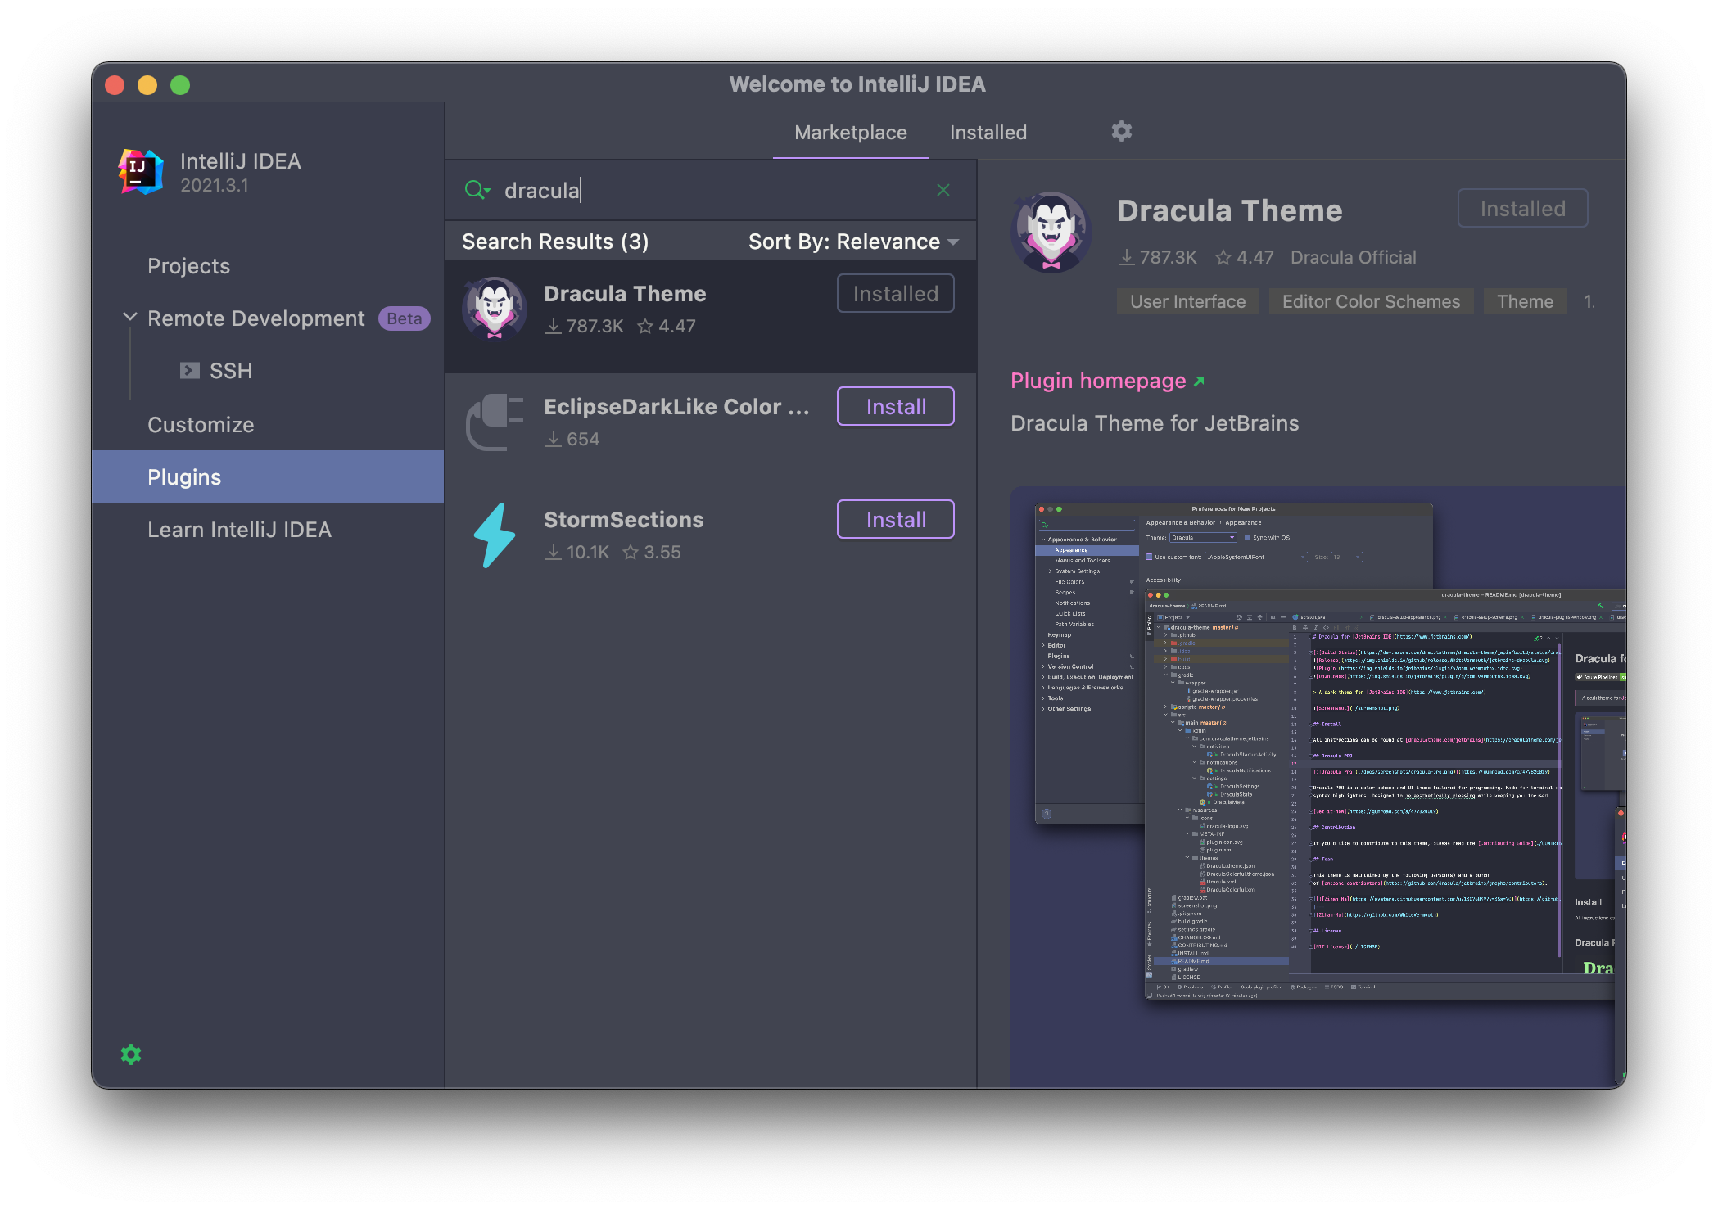Click the green settings gear at bottom-left
Viewport: 1718px width, 1210px height.
[131, 1054]
